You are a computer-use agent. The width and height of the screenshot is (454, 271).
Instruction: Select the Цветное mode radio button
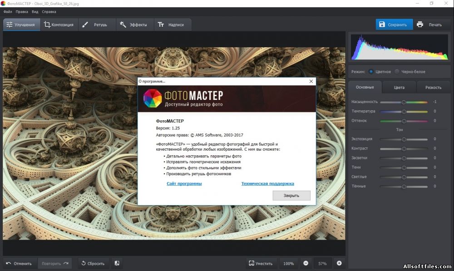pyautogui.click(x=371, y=72)
